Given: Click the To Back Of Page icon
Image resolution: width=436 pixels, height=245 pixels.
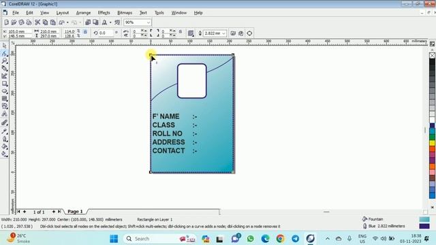Looking at the screenshot, I should pyautogui.click(x=240, y=33).
